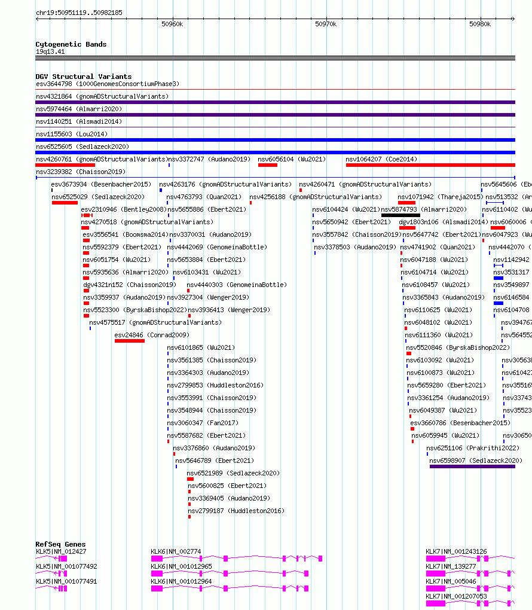Select the nsv1064207 (Coe2014) red bar
The image size is (532, 610).
[x=430, y=165]
